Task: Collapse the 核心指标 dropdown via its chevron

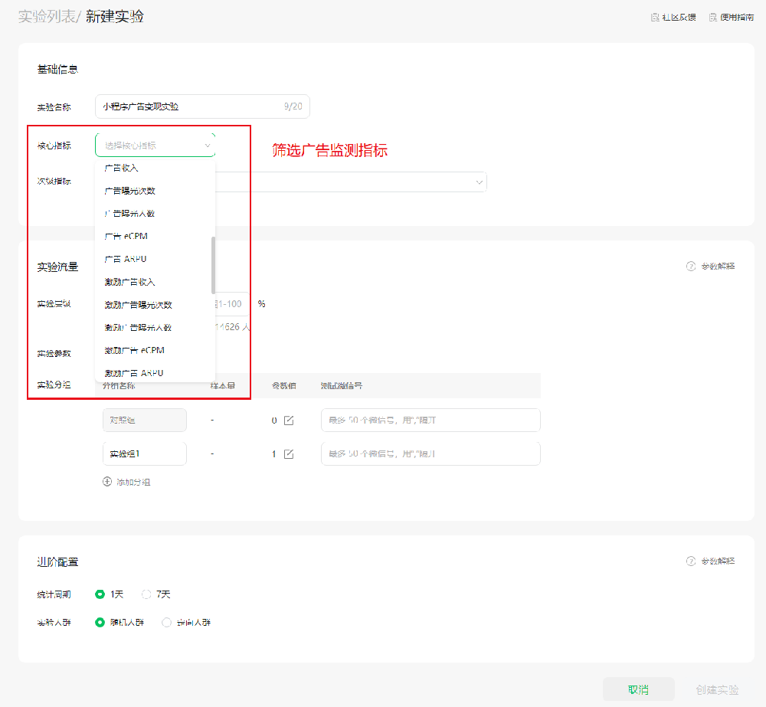Action: coord(207,145)
